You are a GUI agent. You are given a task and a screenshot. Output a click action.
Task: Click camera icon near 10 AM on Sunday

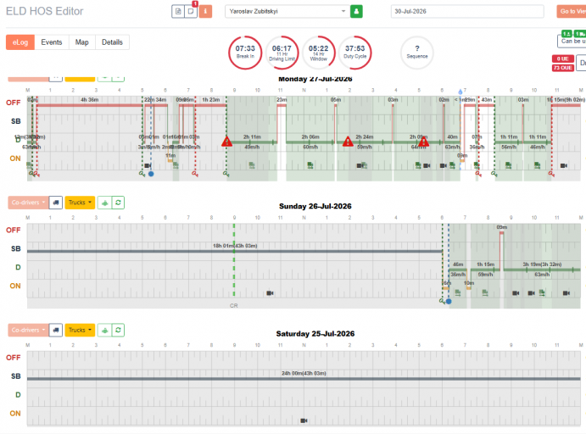(270, 293)
